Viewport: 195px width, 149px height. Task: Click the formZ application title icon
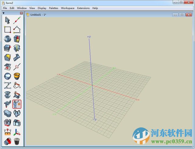click(3, 3)
